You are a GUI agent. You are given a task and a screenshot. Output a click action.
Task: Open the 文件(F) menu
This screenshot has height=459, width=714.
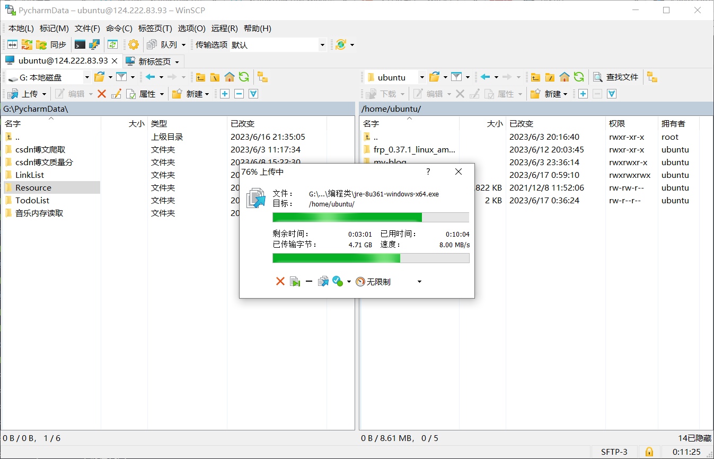[87, 28]
